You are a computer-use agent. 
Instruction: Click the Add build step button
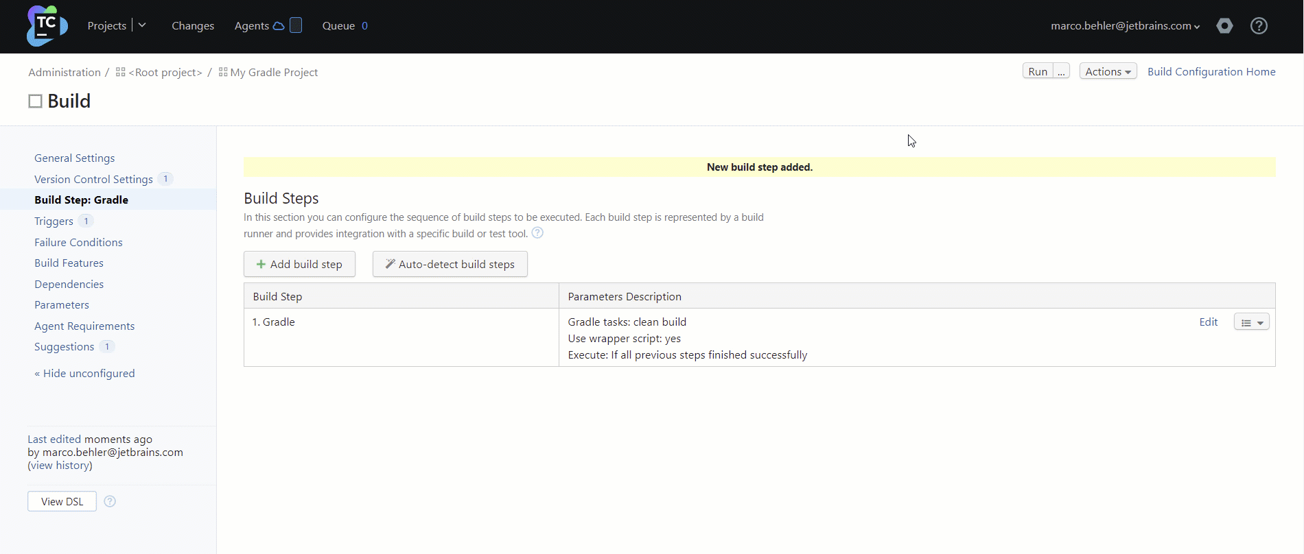click(299, 264)
